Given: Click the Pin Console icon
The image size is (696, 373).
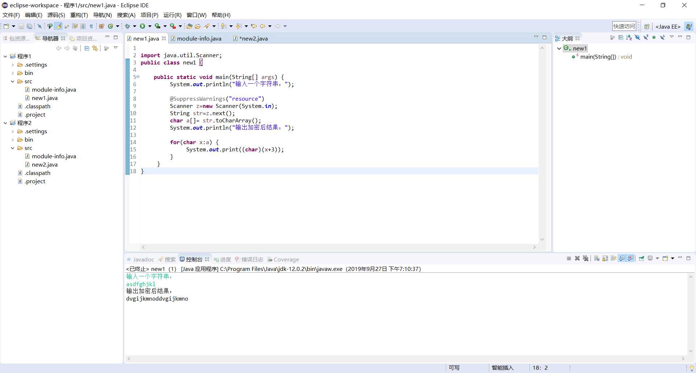Looking at the screenshot, I should 642,258.
